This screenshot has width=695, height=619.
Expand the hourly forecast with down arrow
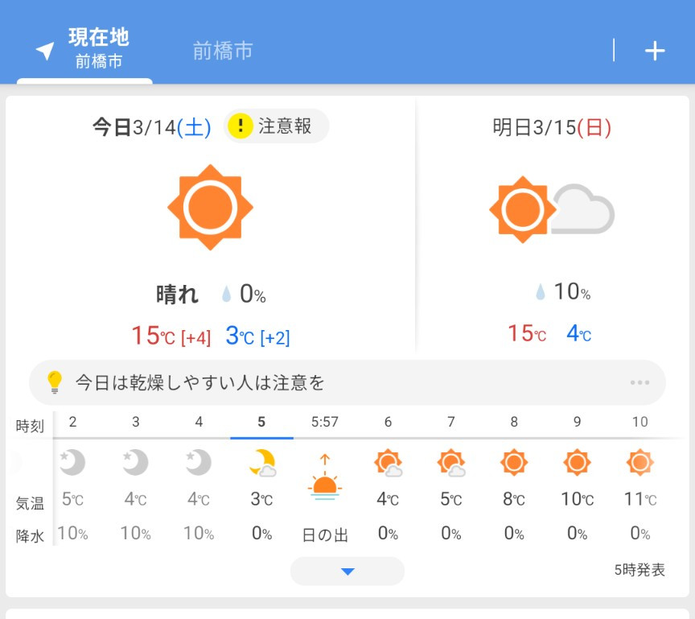[x=347, y=572]
